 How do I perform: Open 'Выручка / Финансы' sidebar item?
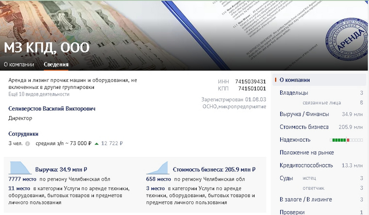coord(304,114)
